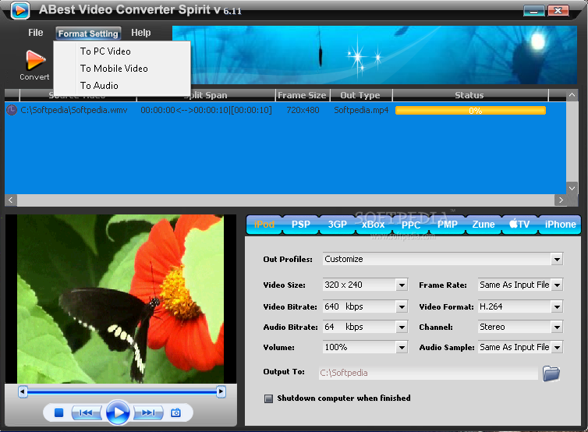Click the ABest app logo icon
The width and height of the screenshot is (588, 432).
tap(19, 10)
